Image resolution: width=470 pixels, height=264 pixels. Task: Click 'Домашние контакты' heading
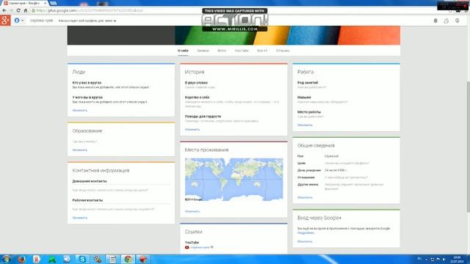[x=90, y=181]
